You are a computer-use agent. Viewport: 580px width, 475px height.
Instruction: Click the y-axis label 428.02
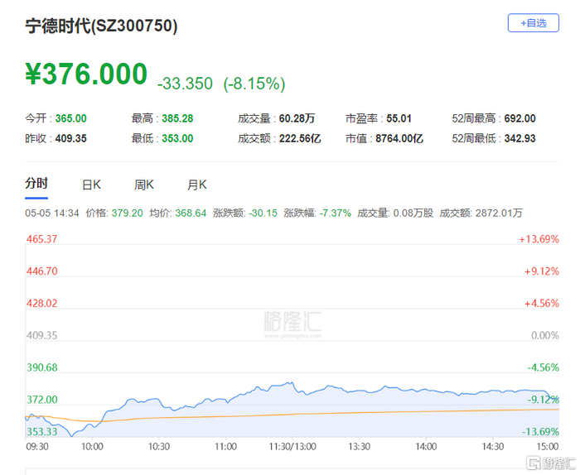tap(41, 303)
